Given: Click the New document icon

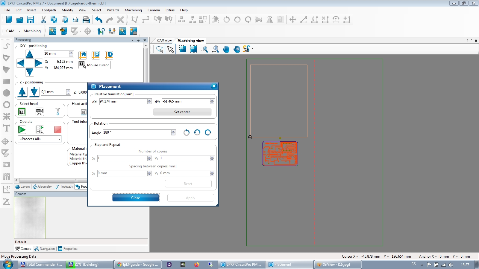Looking at the screenshot, I should (x=9, y=20).
